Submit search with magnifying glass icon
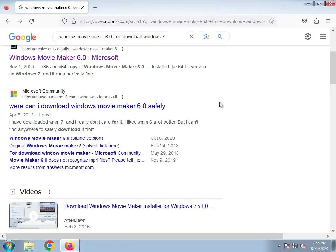336x252 pixels. 220,37
